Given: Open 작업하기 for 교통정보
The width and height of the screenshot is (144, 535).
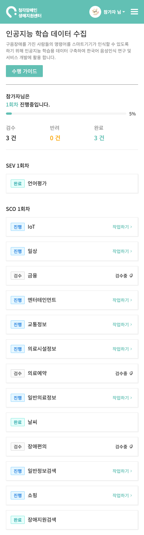Looking at the screenshot, I should click(x=122, y=324).
